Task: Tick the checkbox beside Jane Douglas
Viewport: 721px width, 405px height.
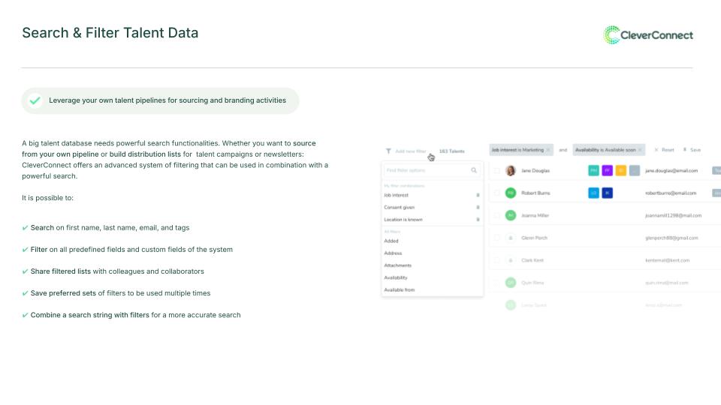Action: pyautogui.click(x=496, y=171)
